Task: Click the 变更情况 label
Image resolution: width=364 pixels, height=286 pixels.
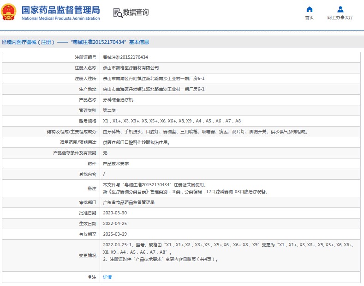Action: (x=88, y=256)
